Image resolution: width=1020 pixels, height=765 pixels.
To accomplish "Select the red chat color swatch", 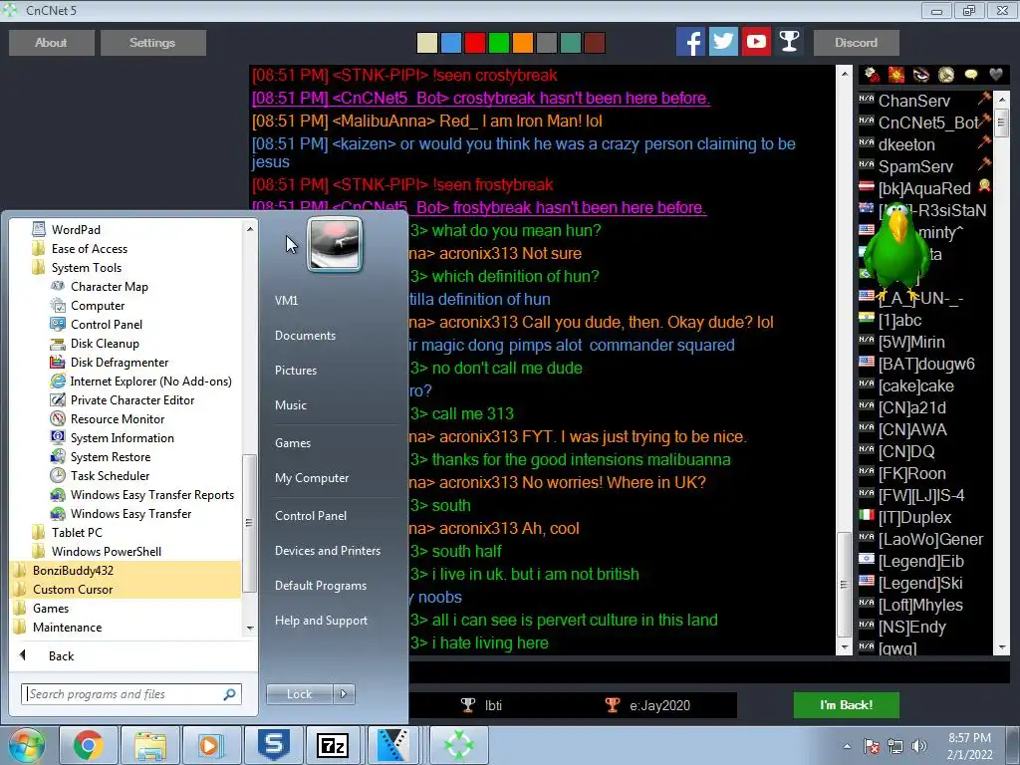I will pos(475,43).
